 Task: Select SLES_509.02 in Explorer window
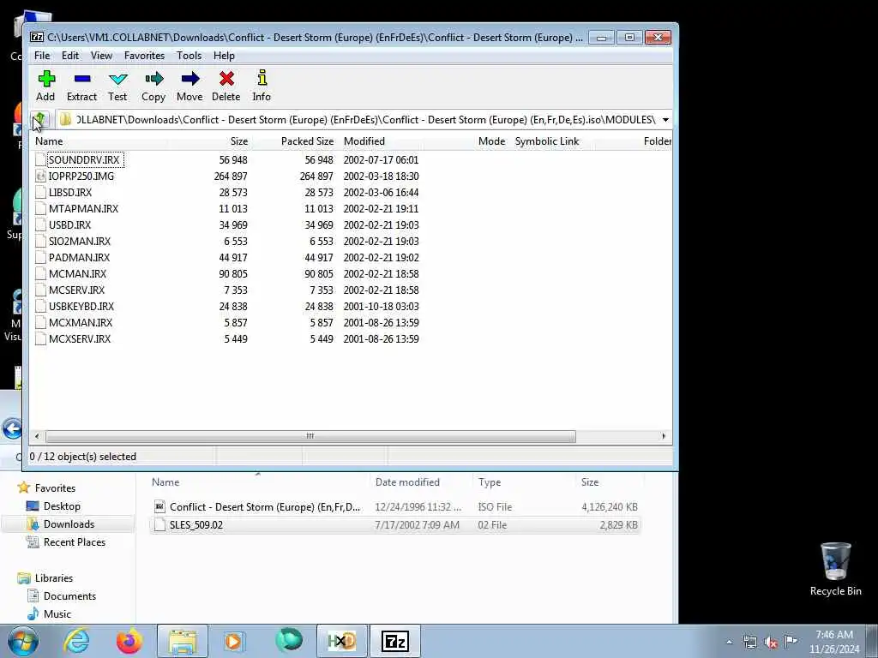click(x=394, y=525)
